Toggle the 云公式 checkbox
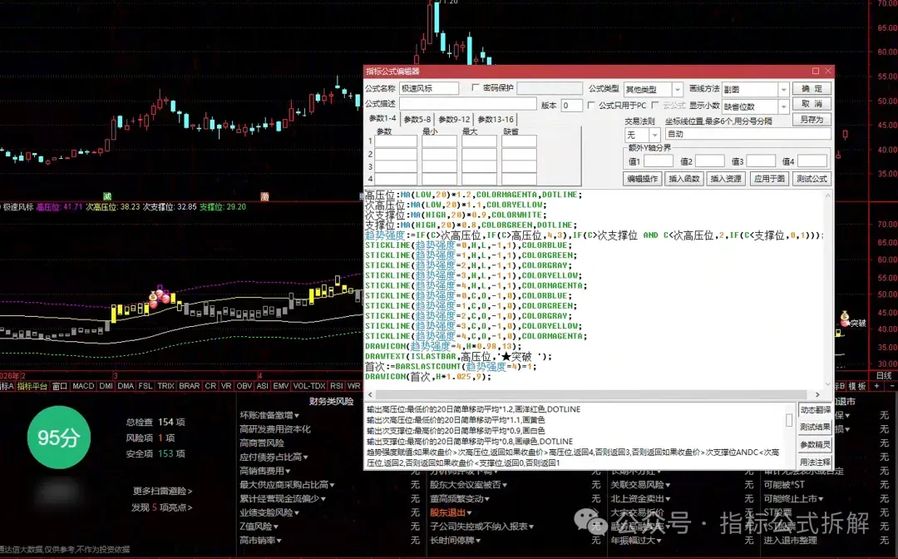This screenshot has width=898, height=559. tap(655, 106)
